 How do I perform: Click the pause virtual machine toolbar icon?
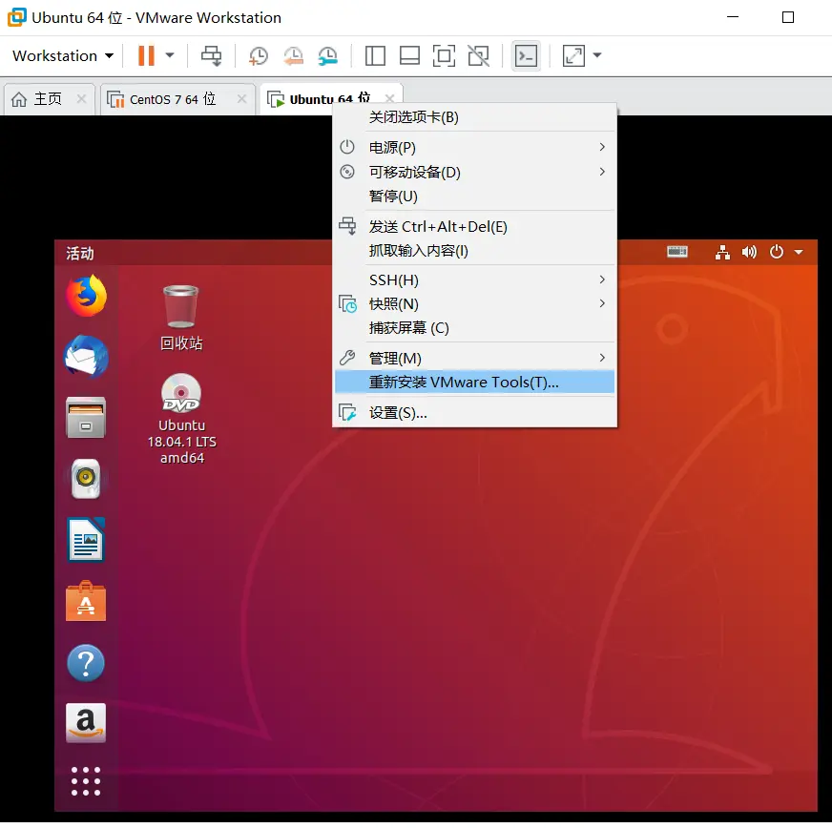pos(146,55)
